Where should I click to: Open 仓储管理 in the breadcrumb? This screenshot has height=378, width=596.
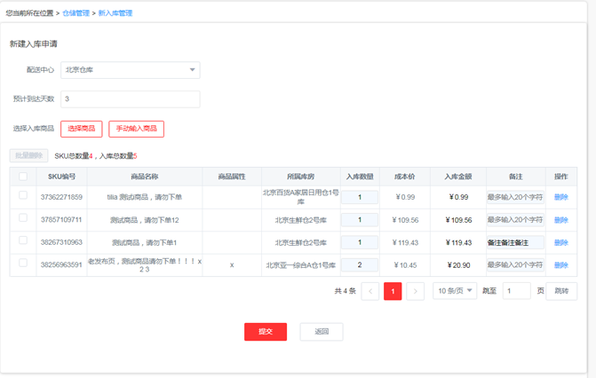(75, 14)
